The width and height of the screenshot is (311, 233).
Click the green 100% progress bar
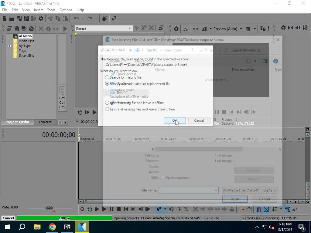pyautogui.click(x=64, y=218)
